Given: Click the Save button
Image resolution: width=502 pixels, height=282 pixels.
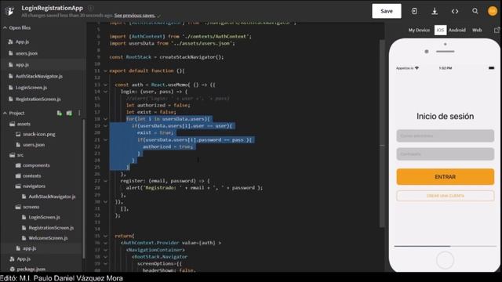Looking at the screenshot, I should pos(387,11).
